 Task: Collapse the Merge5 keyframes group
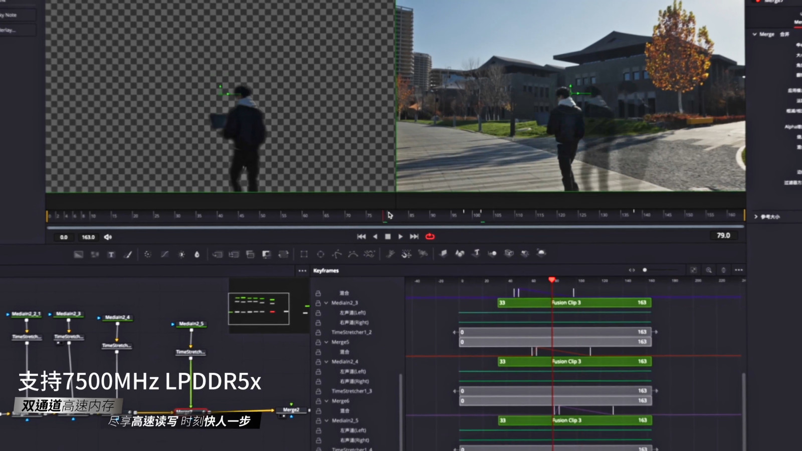(x=326, y=342)
